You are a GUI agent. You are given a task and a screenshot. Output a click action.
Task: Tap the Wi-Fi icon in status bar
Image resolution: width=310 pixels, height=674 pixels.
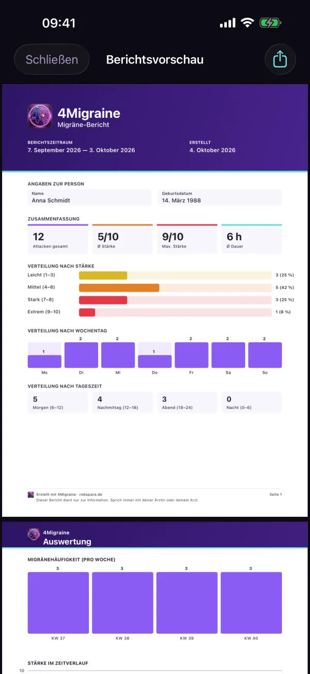pyautogui.click(x=247, y=23)
